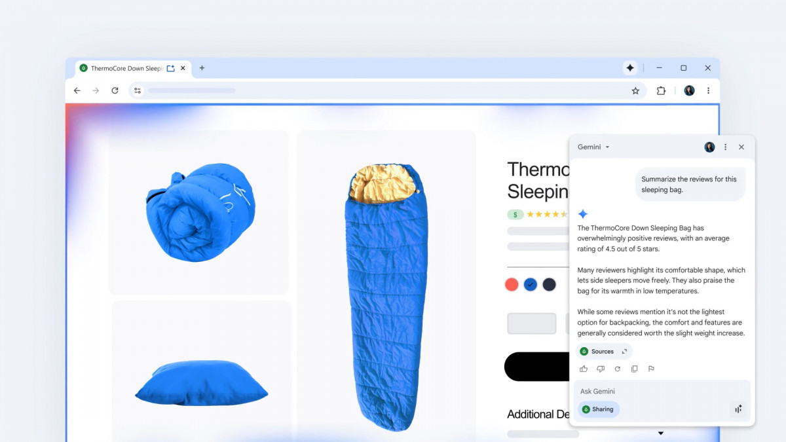The width and height of the screenshot is (786, 442).
Task: Copy the Gemini response
Action: pos(634,369)
